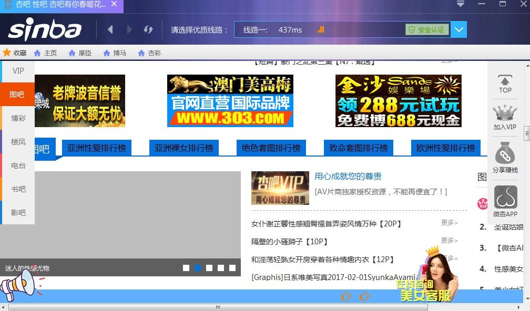The height and width of the screenshot is (311, 530).
Task: Open the 博马 bookmark
Action: click(x=115, y=53)
